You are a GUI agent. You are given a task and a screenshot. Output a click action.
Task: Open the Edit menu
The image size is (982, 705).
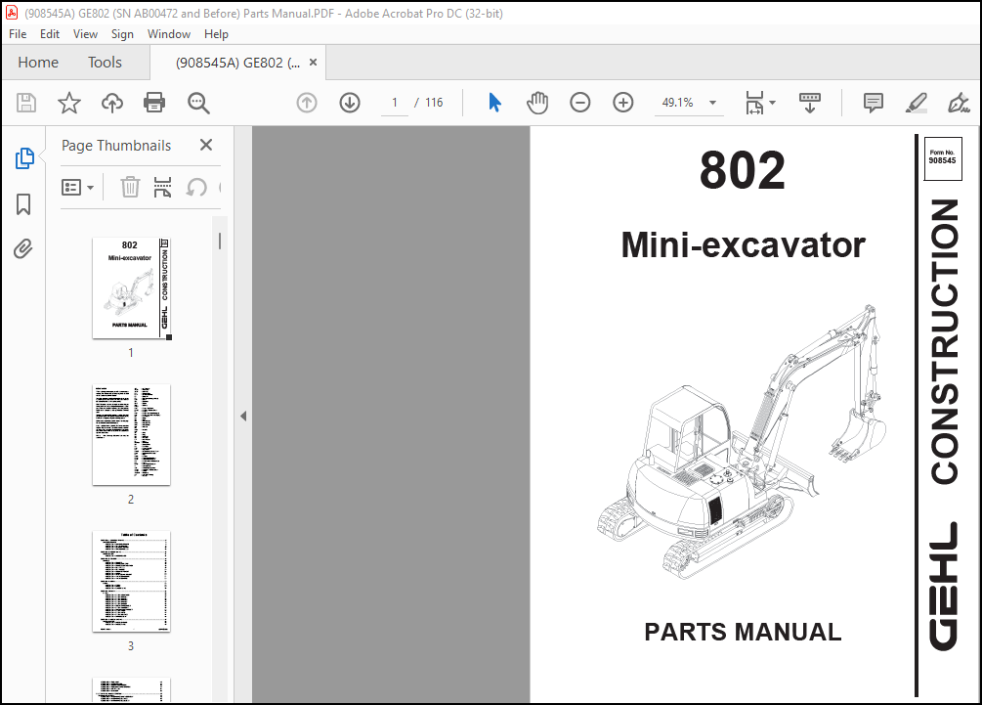click(50, 34)
